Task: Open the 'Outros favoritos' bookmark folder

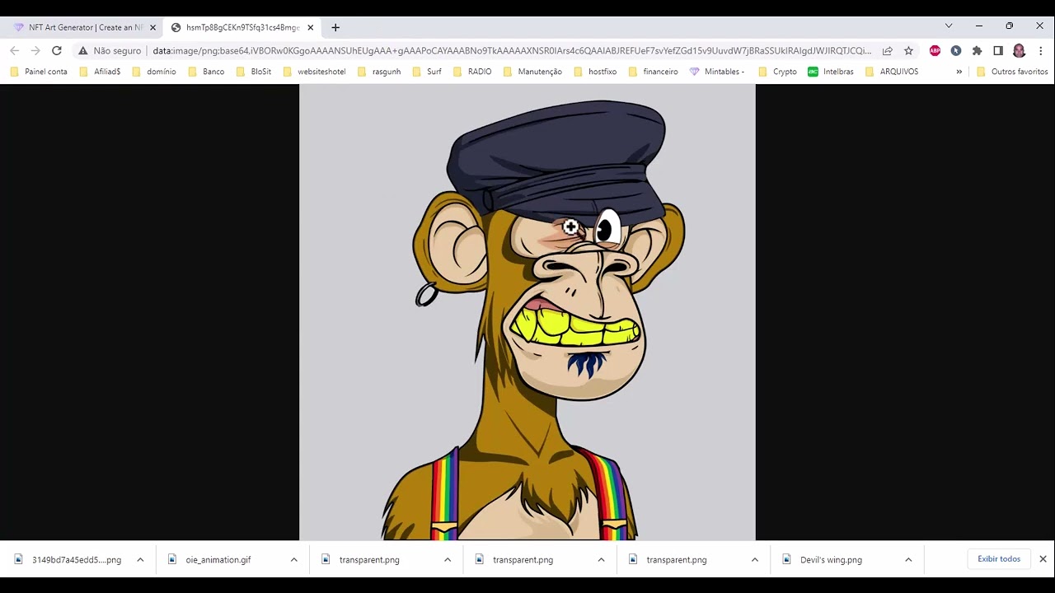Action: [1012, 72]
